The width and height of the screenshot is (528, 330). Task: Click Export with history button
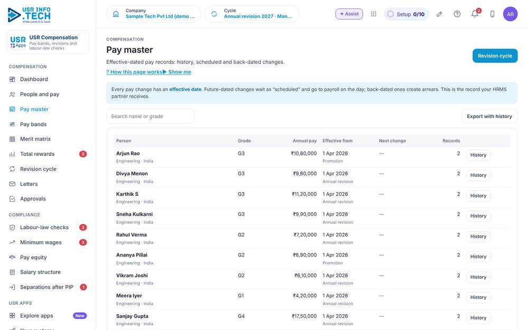coord(489,117)
